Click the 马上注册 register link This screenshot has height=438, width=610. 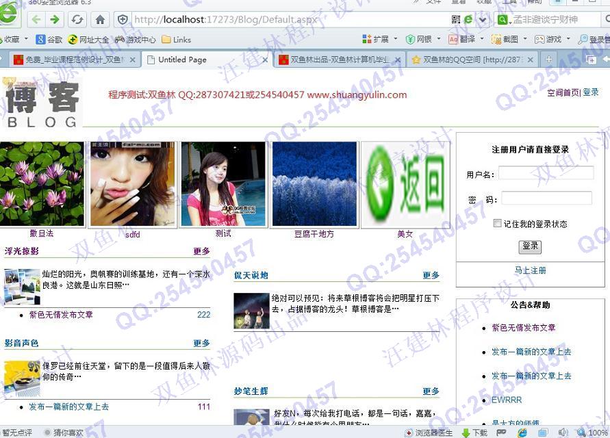pos(530,270)
